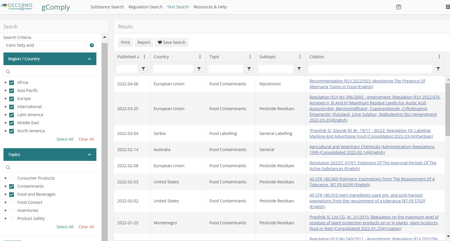
Task: Uncheck the International checkbox
Action: pyautogui.click(x=12, y=107)
